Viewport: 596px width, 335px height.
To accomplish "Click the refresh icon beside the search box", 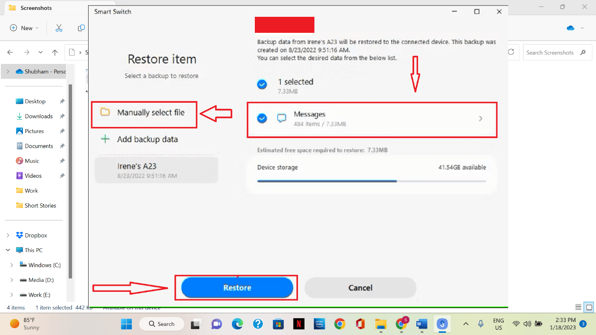I will (x=511, y=52).
